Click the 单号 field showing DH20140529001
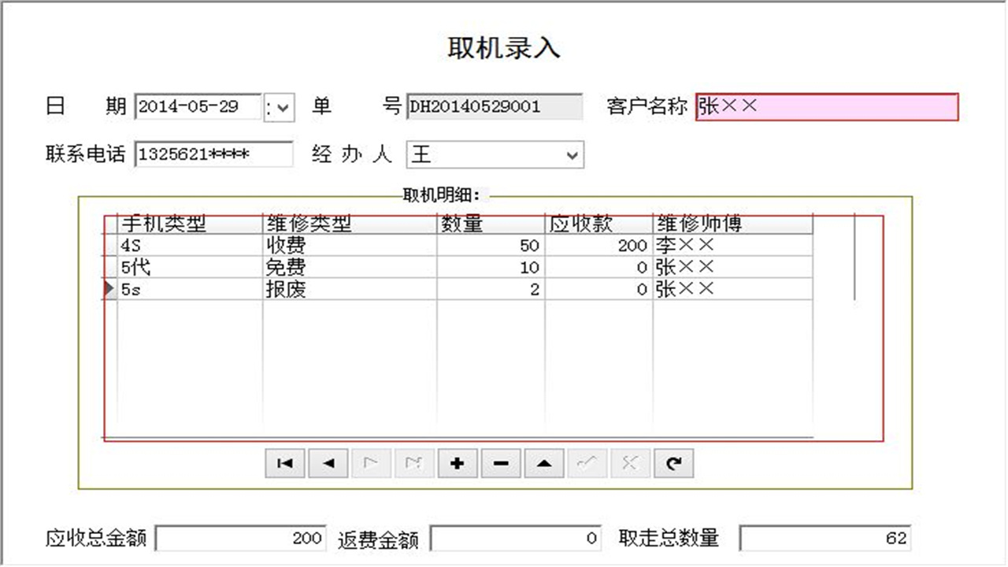 point(494,106)
